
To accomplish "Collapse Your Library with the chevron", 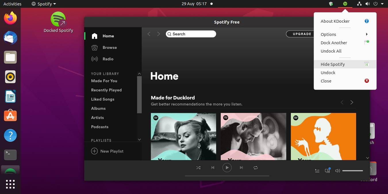I will [x=139, y=74].
